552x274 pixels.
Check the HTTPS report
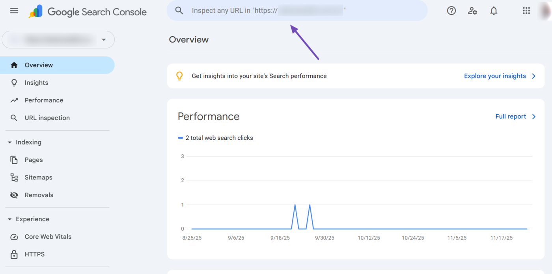[x=35, y=254]
